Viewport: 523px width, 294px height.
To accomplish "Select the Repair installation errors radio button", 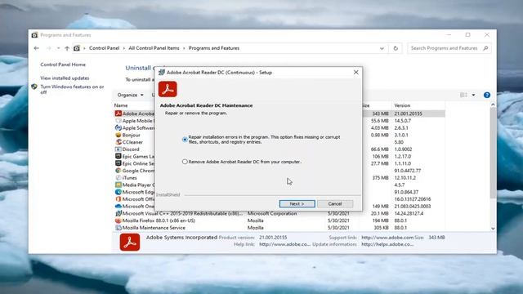I will (185, 140).
